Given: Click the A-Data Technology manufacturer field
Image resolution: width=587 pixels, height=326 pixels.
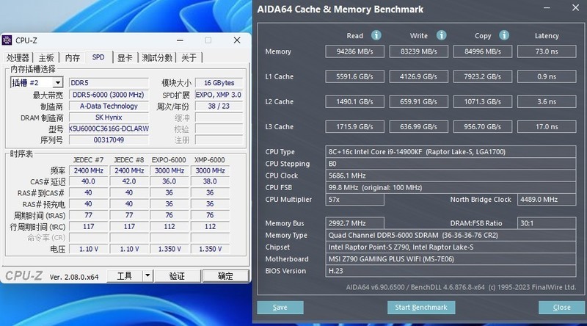Looking at the screenshot, I should click(x=109, y=106).
